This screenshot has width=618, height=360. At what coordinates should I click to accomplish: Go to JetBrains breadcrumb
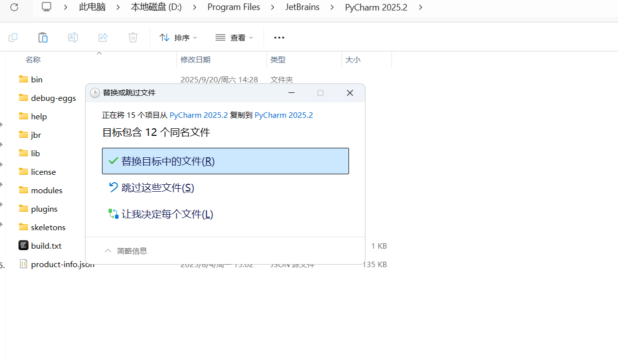coord(302,7)
